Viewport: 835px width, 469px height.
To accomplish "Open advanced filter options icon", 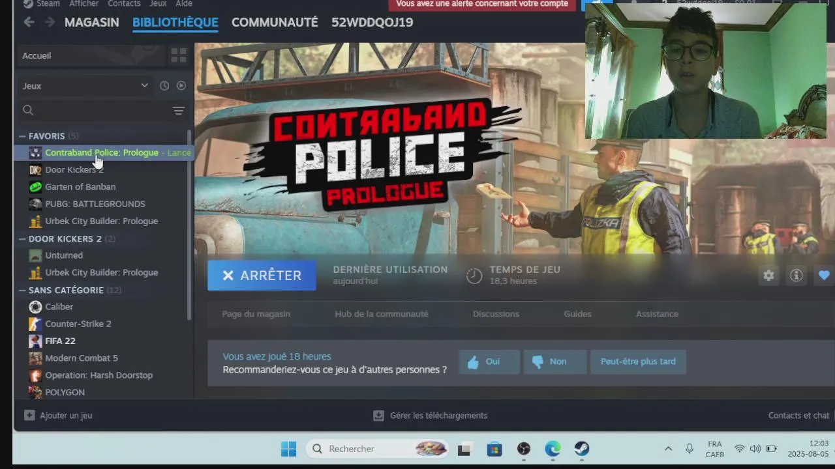I will 178,110.
